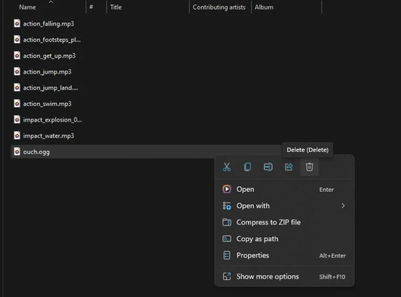Choose Copy as path menu entry
Screen dimensions: 401x297
tap(257, 239)
